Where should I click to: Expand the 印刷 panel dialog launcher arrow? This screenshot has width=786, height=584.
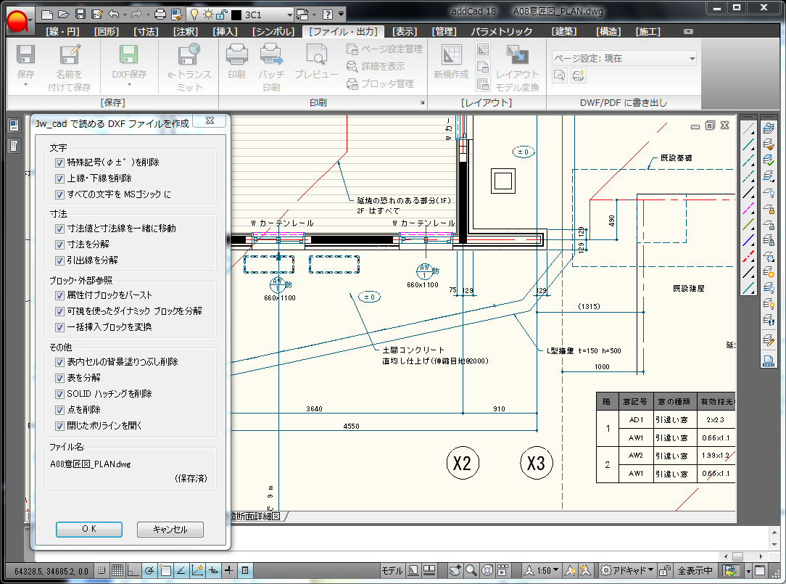(x=422, y=103)
